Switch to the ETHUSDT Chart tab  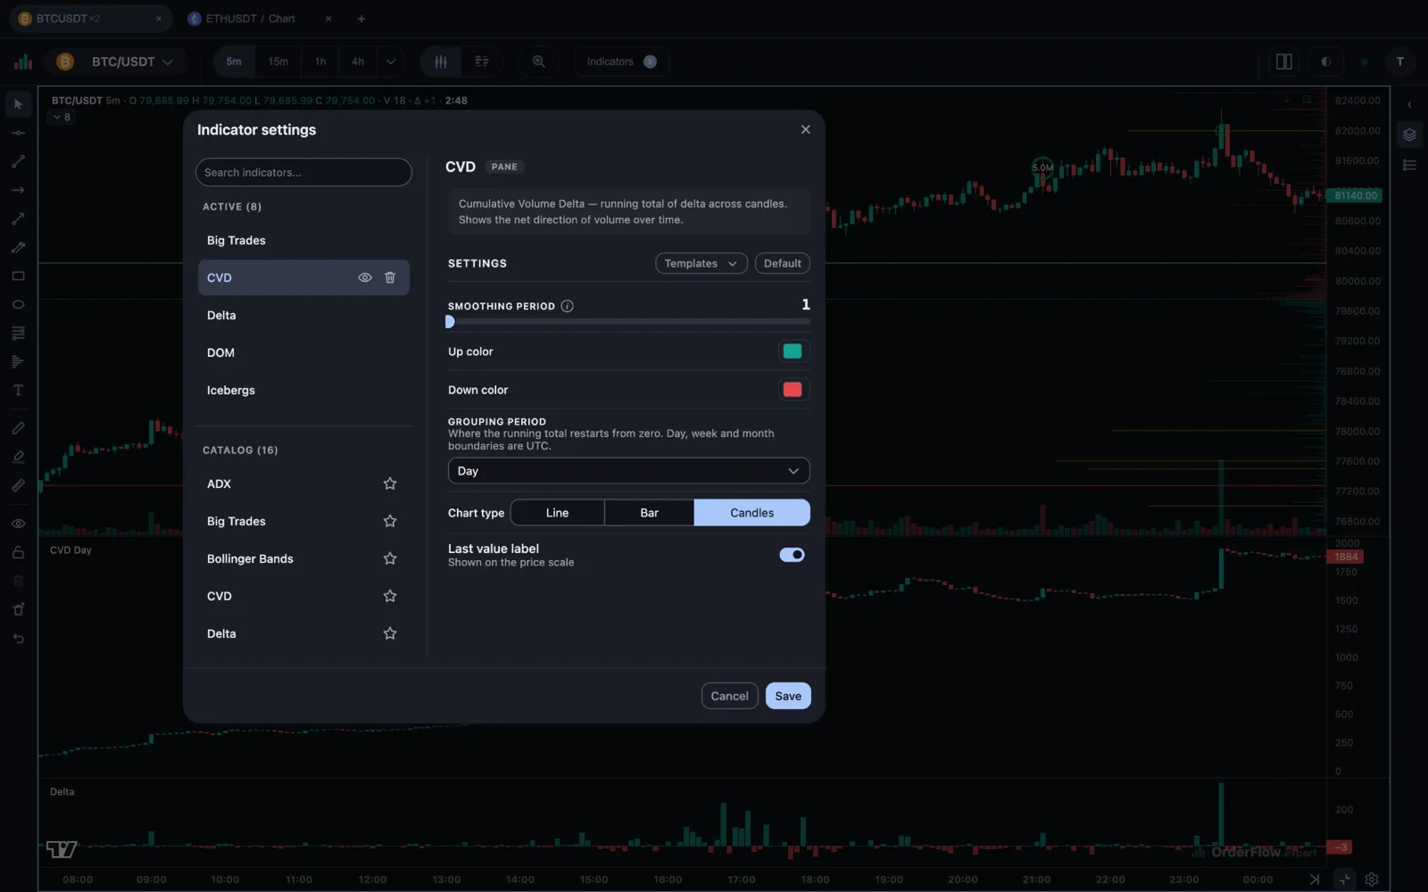250,19
